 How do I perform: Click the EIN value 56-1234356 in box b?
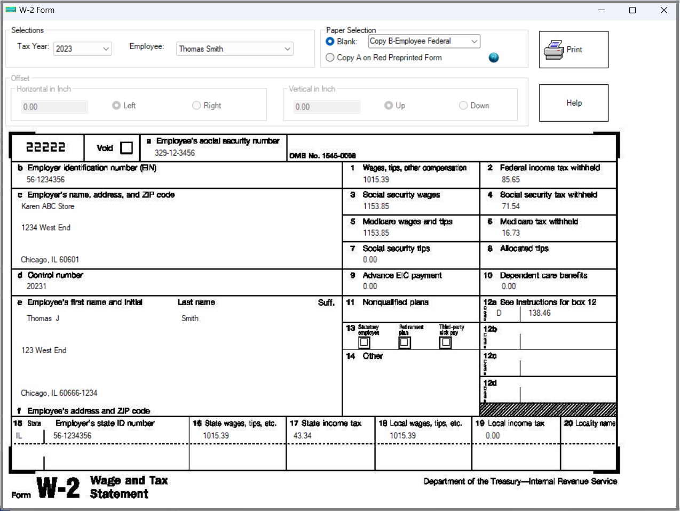point(45,179)
